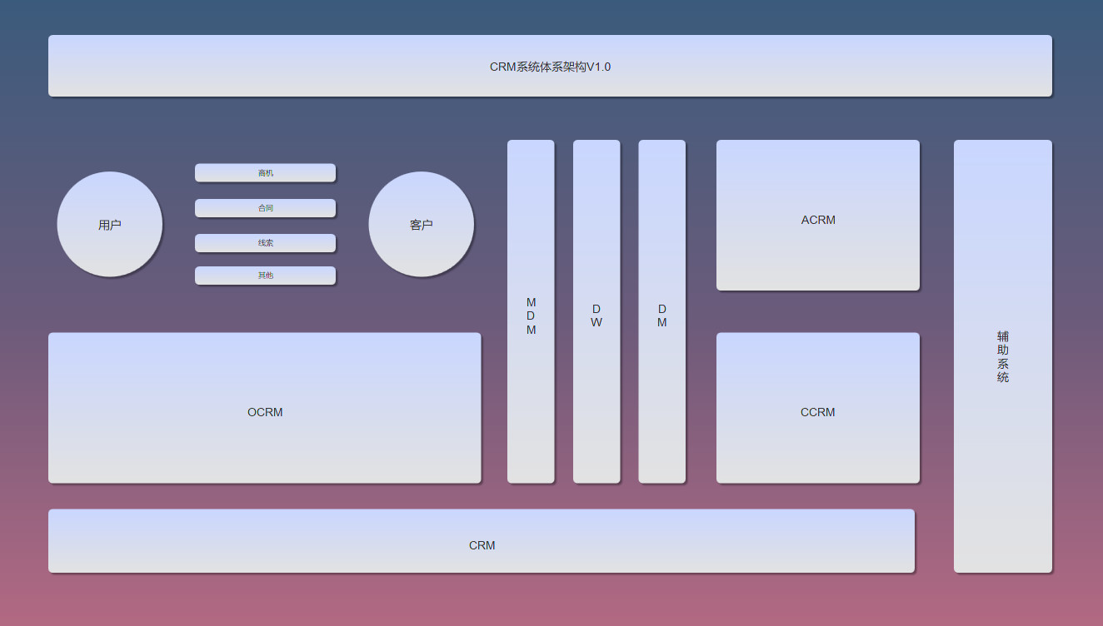Click the 其他 pill button

[265, 276]
